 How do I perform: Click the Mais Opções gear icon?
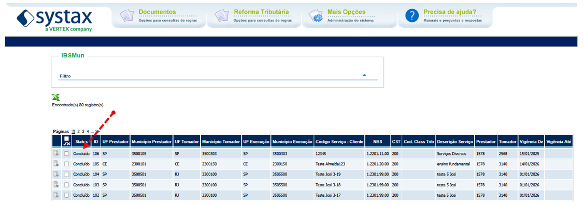pos(316,17)
